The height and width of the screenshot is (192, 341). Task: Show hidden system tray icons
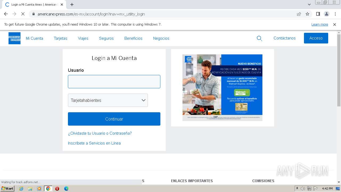pyautogui.click(x=297, y=189)
